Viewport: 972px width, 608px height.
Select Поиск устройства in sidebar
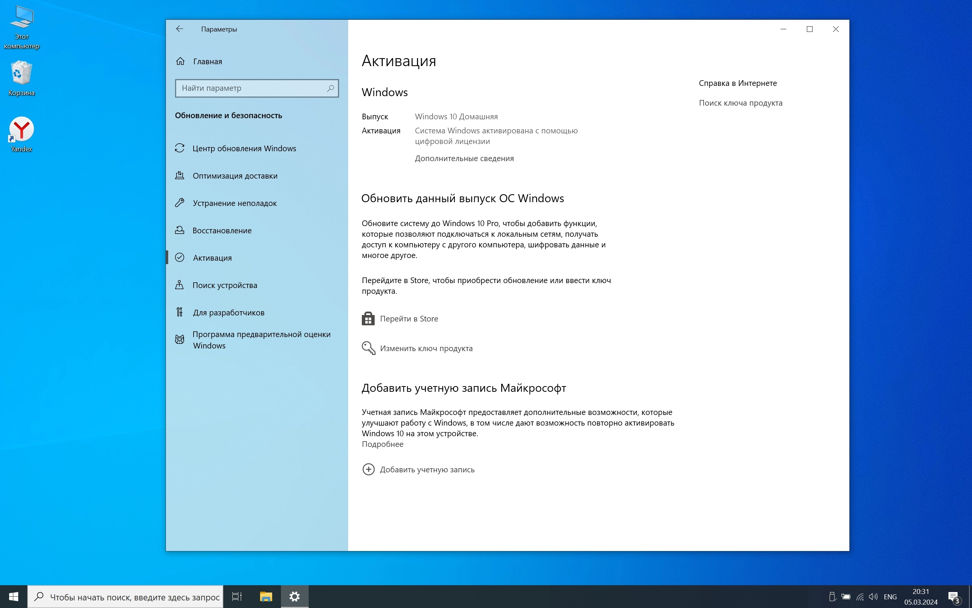point(224,285)
